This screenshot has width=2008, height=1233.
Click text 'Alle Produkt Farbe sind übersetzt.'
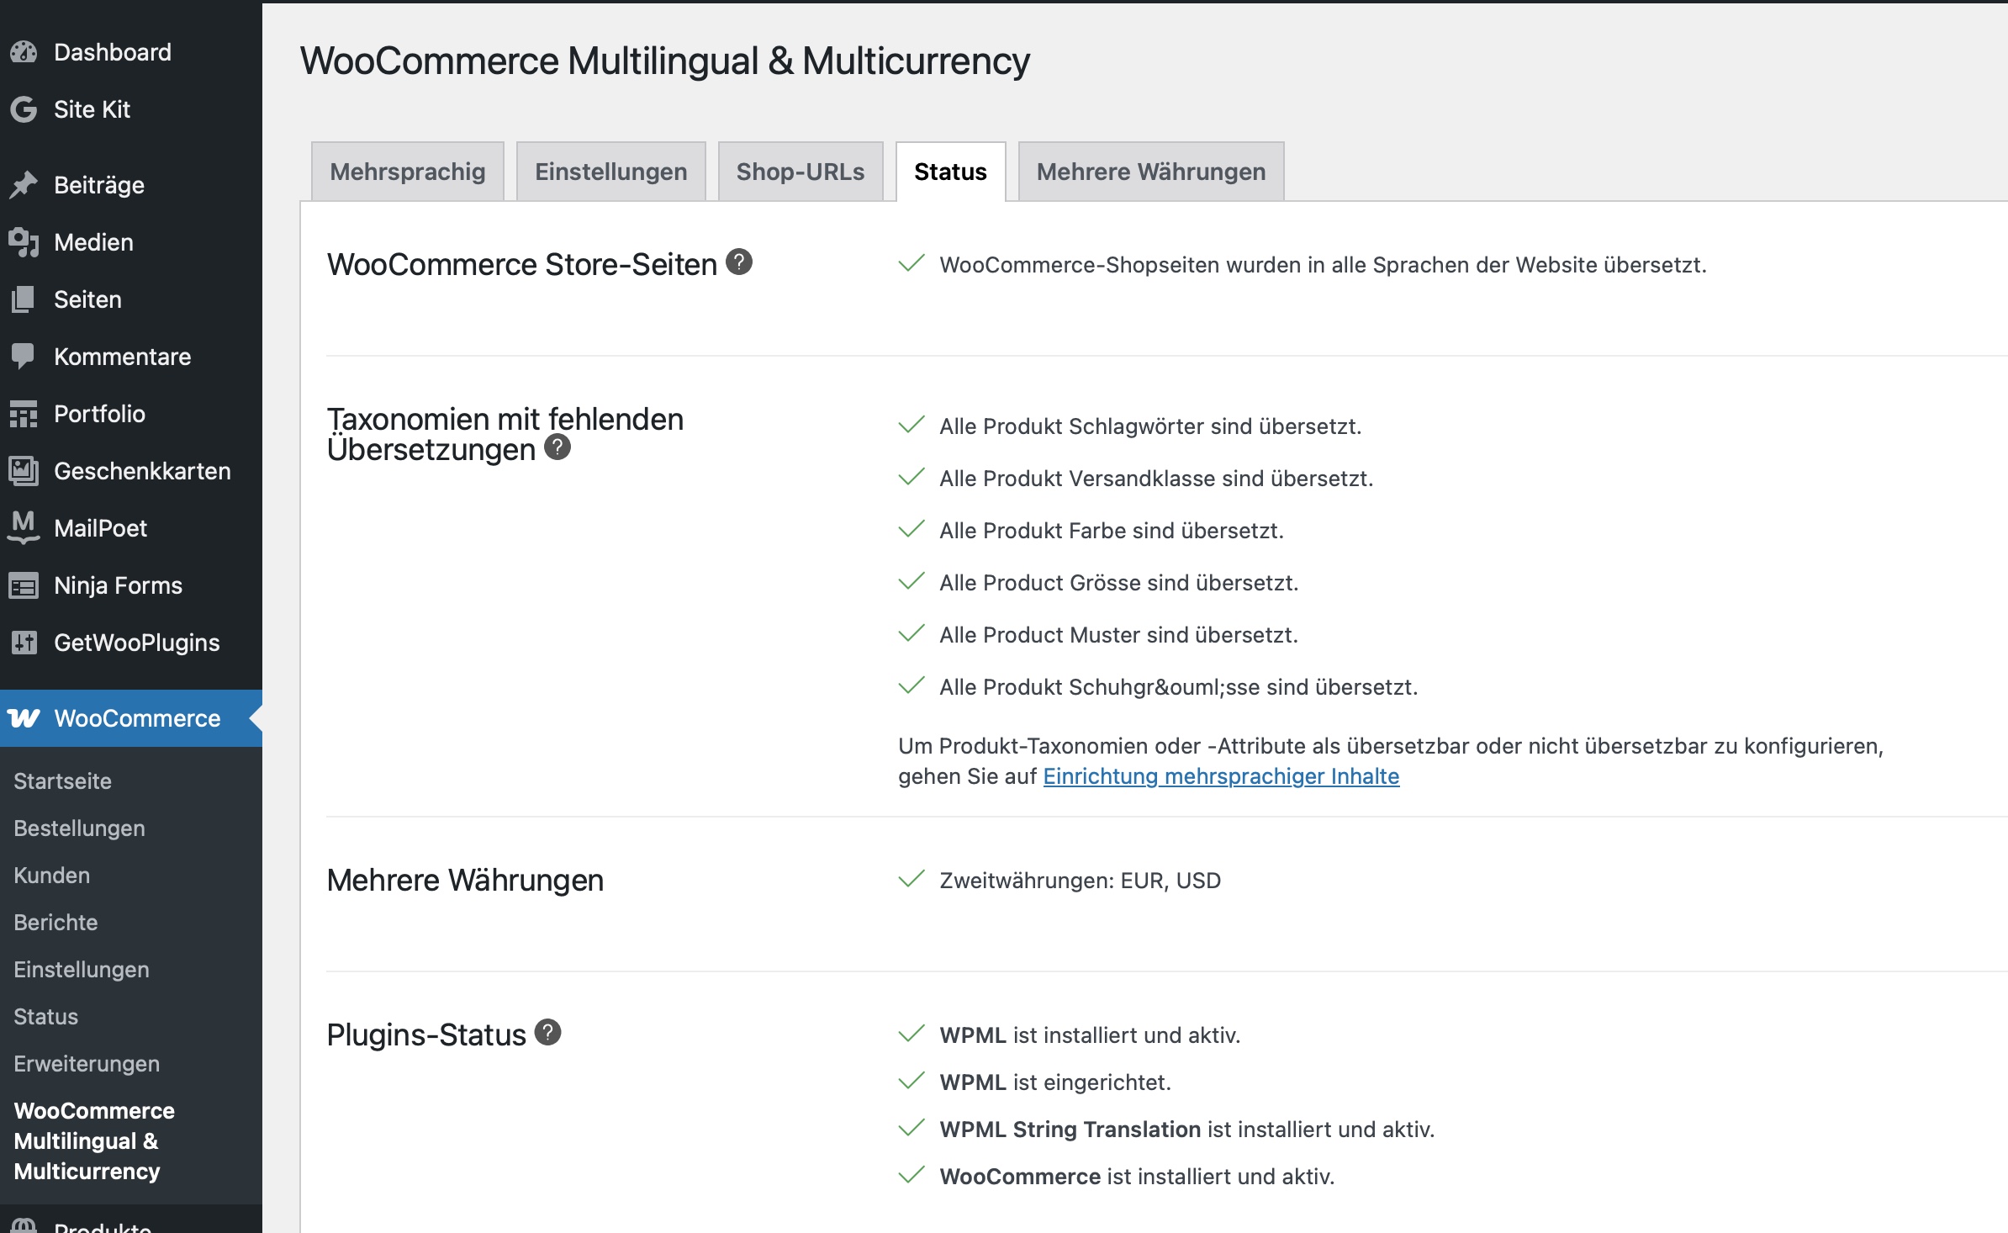(x=1112, y=531)
